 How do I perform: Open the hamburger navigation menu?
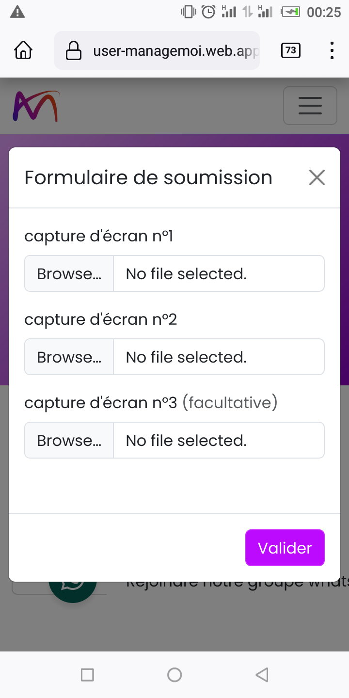coord(310,106)
